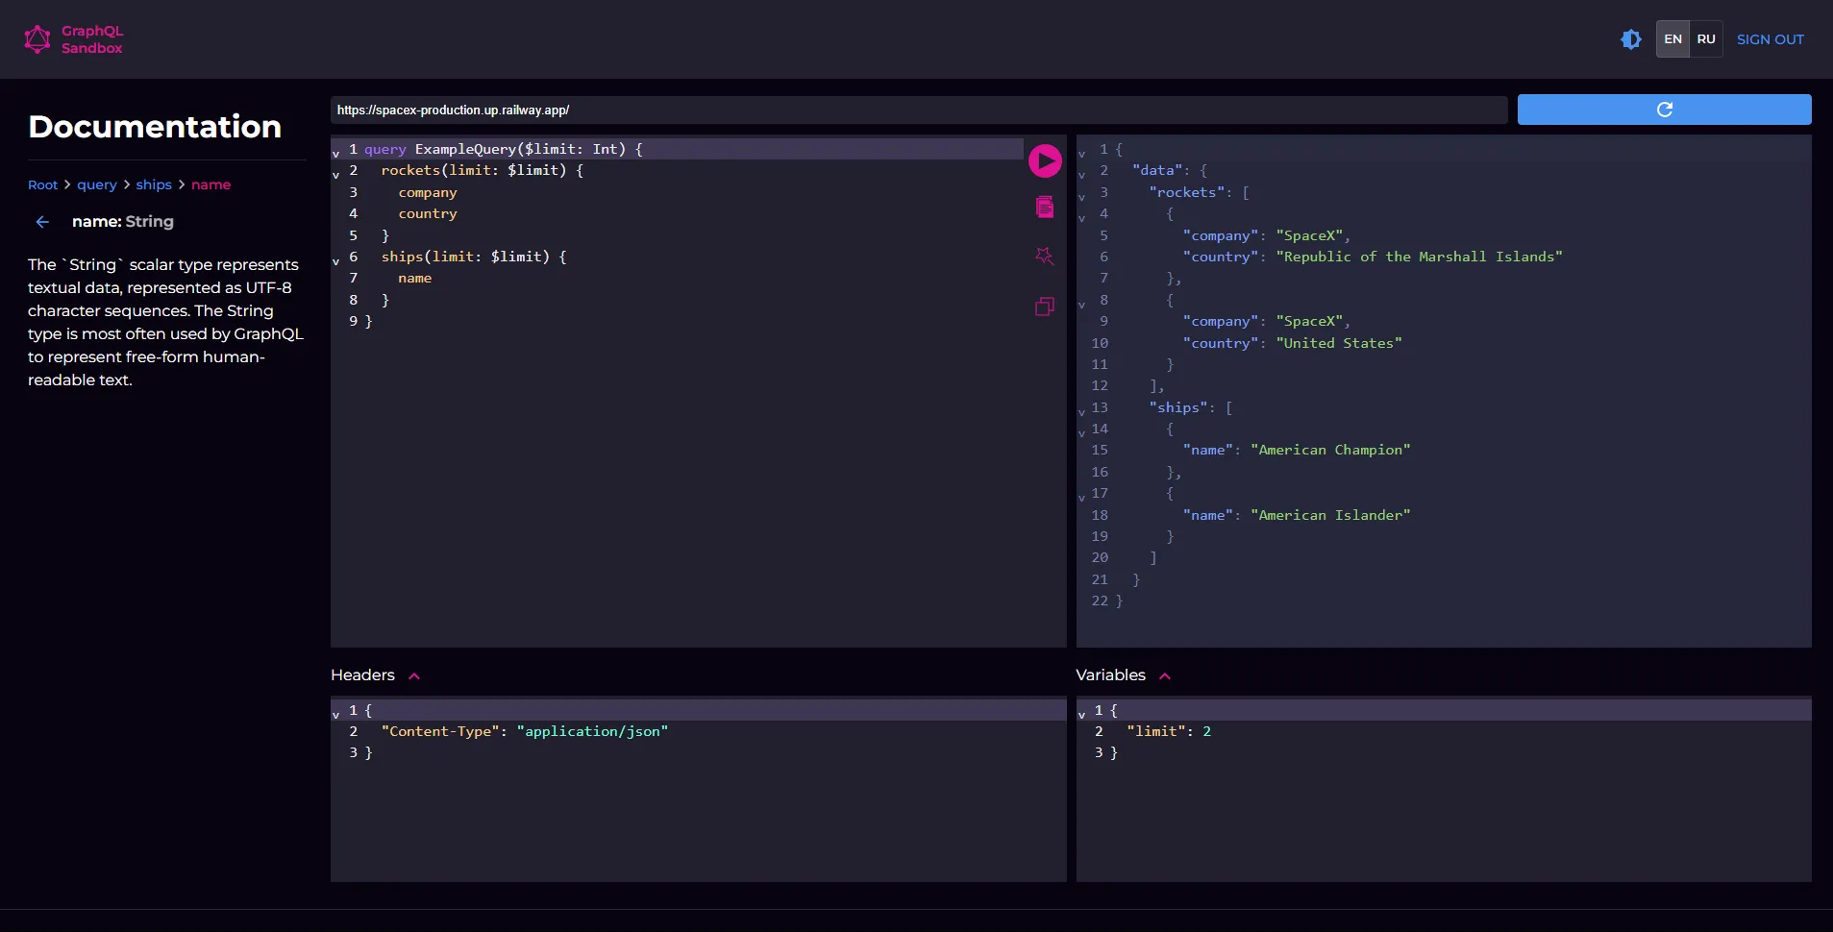Refresh the schema with the blue reload button
The height and width of the screenshot is (932, 1833).
(1664, 110)
